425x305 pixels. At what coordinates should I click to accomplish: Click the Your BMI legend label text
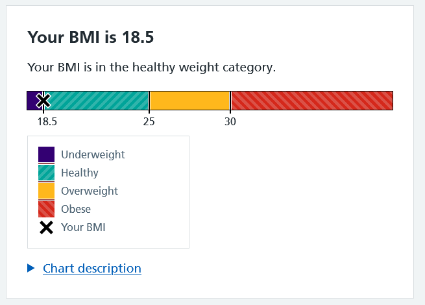(x=83, y=227)
